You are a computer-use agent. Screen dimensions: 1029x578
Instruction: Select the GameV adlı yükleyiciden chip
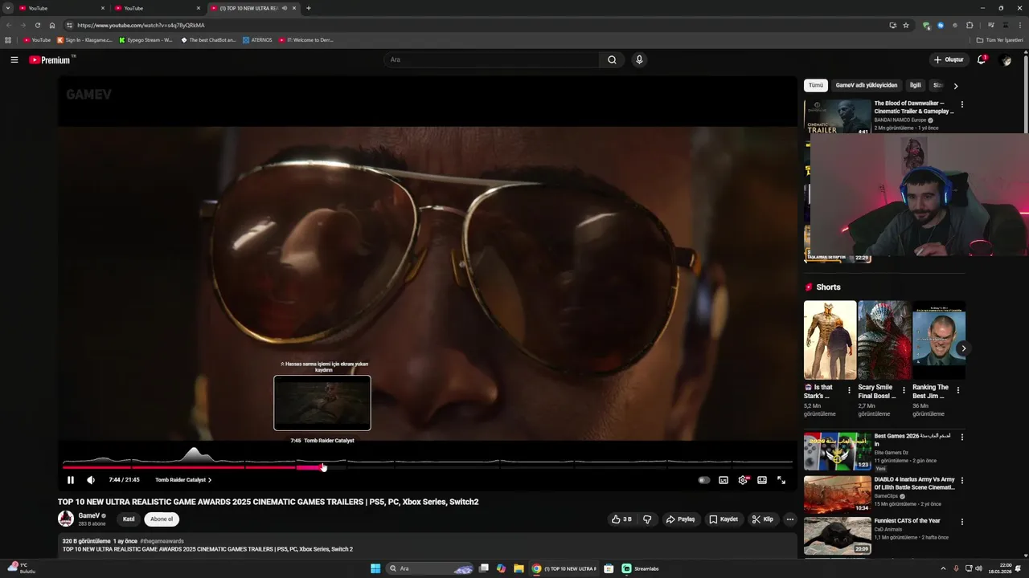[867, 85]
